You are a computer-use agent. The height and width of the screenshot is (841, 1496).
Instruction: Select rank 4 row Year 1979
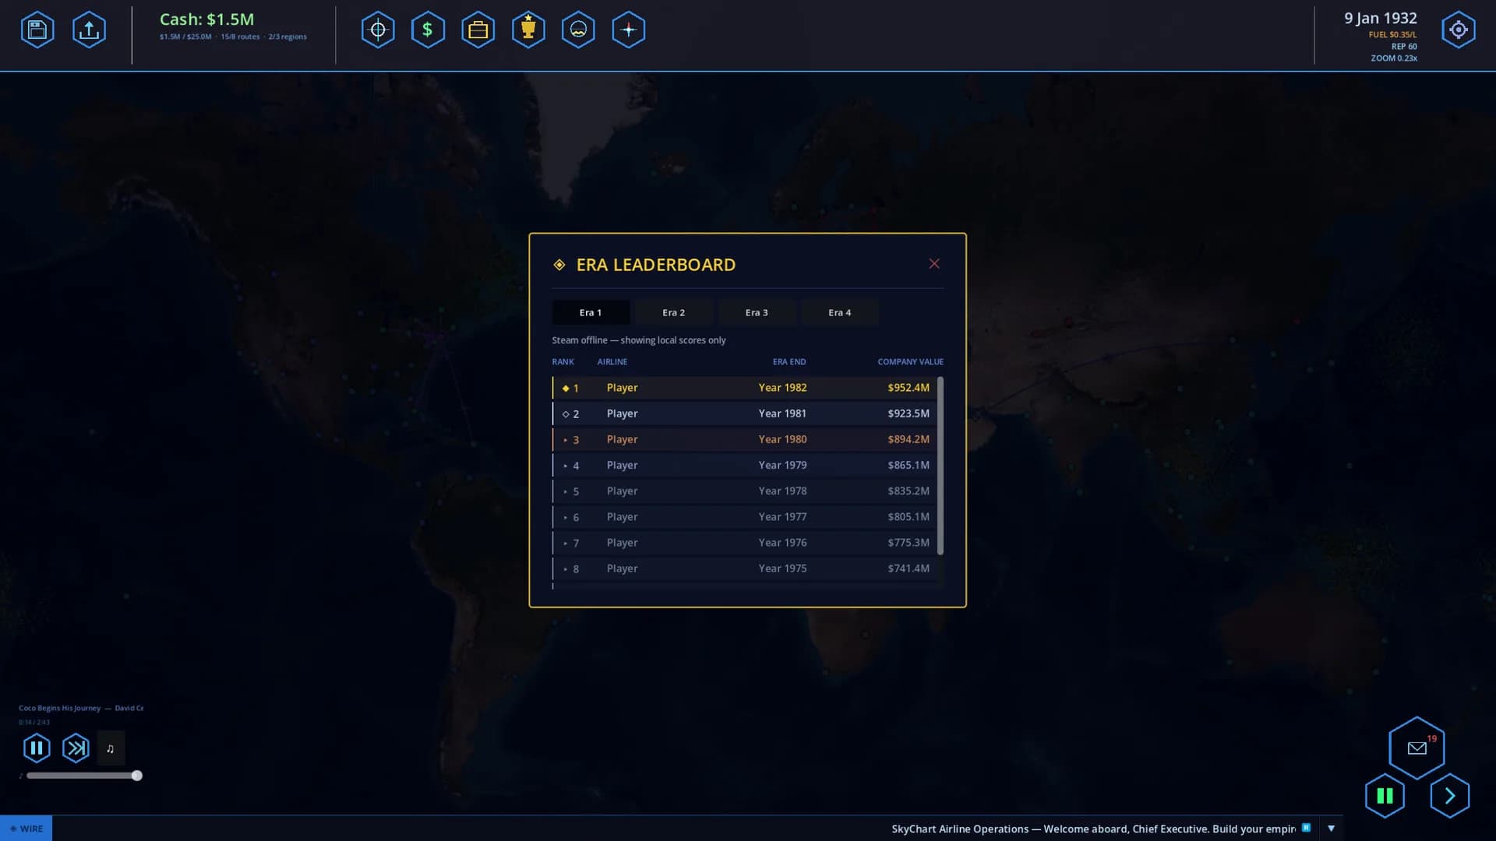pyautogui.click(x=744, y=465)
